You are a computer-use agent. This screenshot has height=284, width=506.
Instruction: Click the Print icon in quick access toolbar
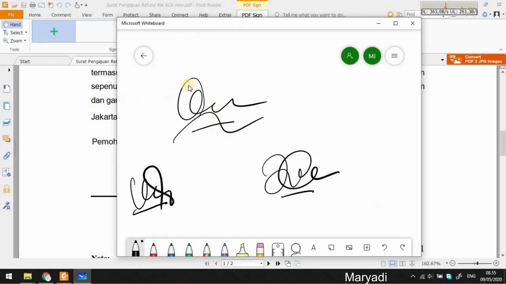(32, 5)
